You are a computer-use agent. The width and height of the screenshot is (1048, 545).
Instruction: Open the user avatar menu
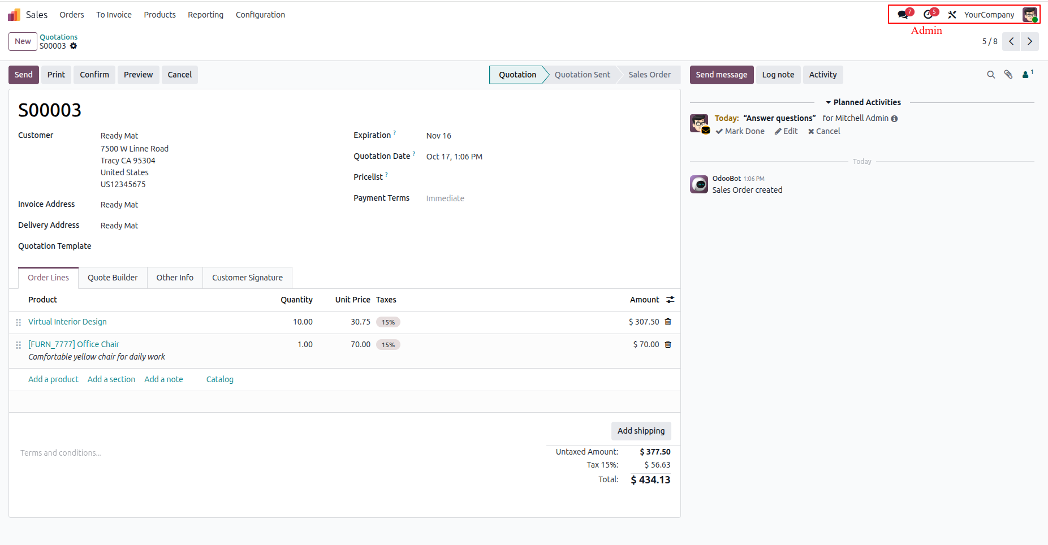1030,15
